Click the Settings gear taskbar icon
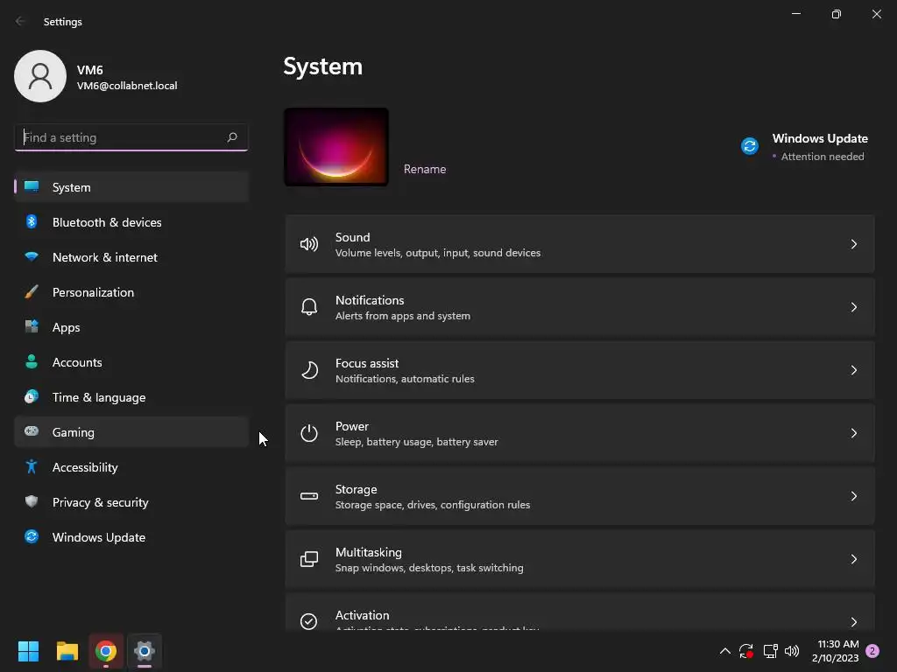Image resolution: width=897 pixels, height=672 pixels. (145, 651)
